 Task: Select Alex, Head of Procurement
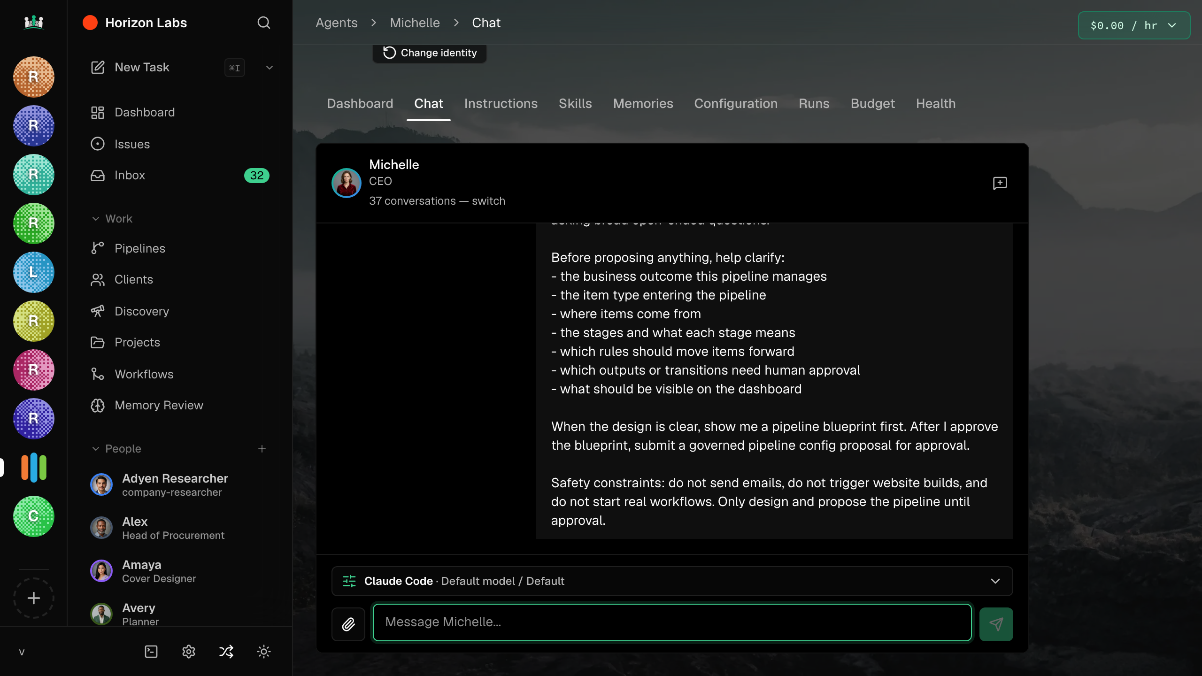point(180,528)
